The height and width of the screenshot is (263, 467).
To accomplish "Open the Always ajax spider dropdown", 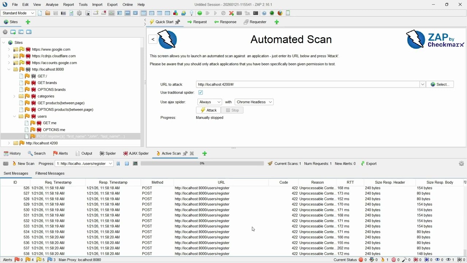I will [209, 102].
